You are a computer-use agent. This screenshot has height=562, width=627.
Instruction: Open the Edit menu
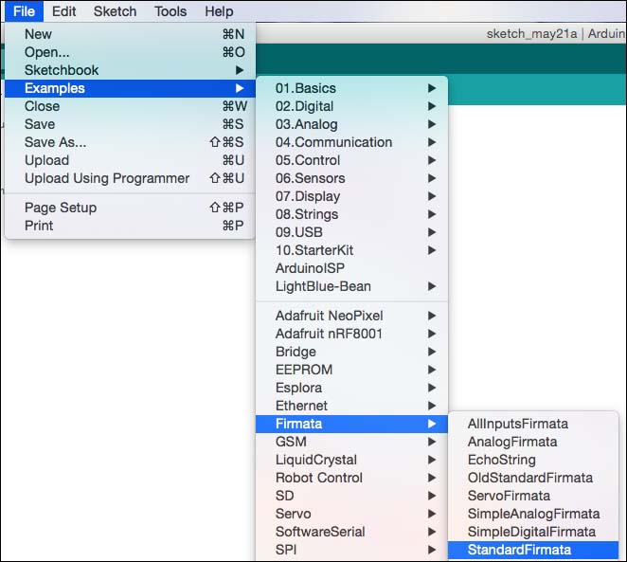(64, 11)
